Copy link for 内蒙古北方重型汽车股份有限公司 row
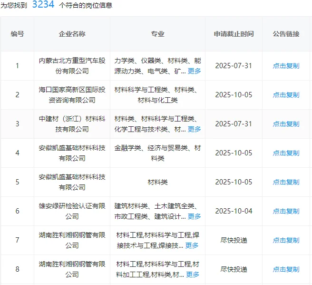The image size is (312, 285). (x=286, y=66)
